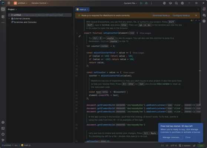Open the cursor position 1:1 indicator
207x148 pixels.
coord(162,145)
